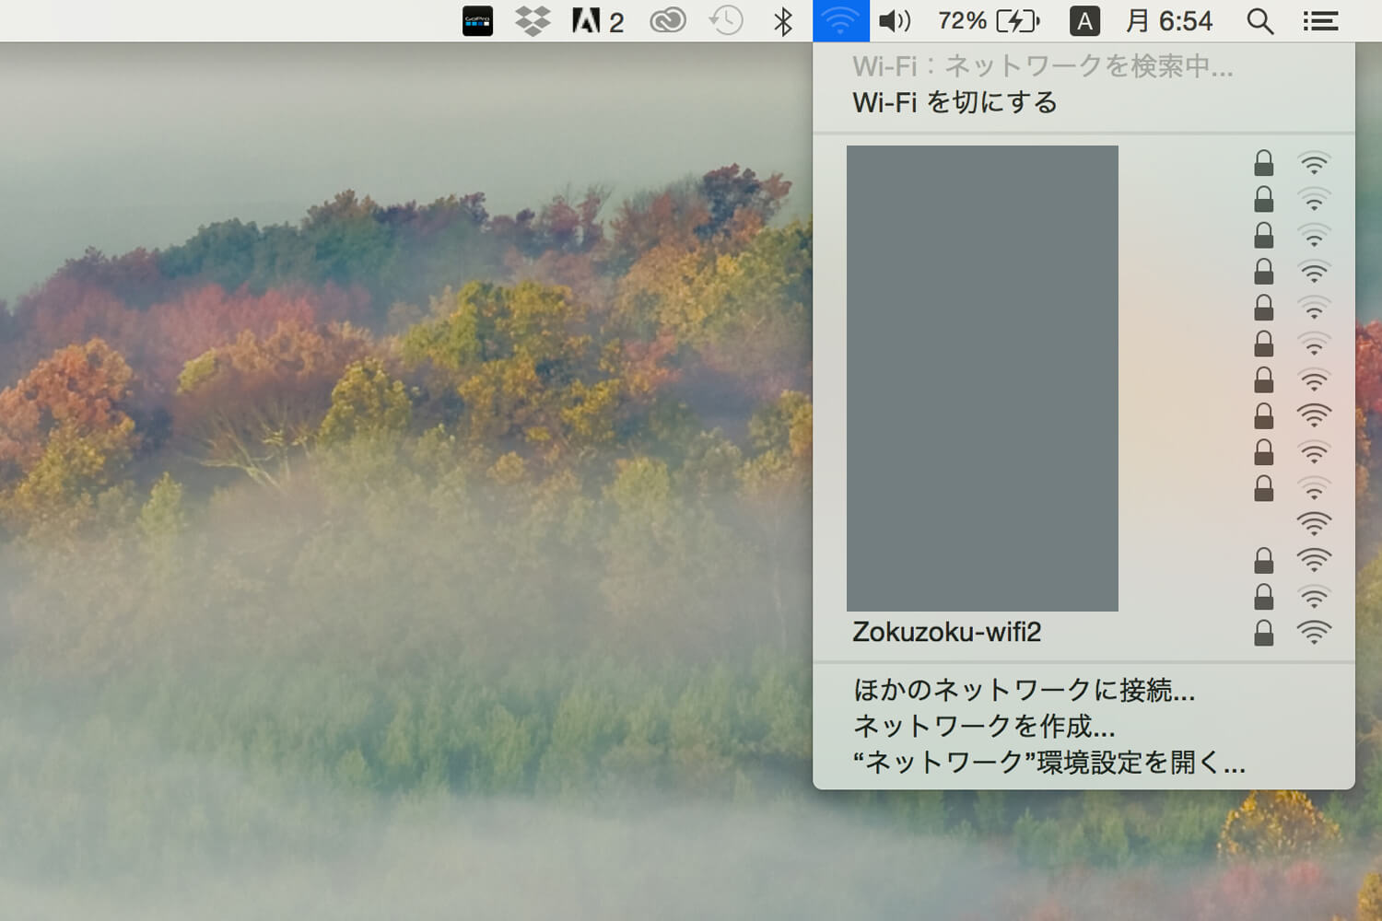Image resolution: width=1382 pixels, height=921 pixels.
Task: Open the Time Machine status icon
Action: click(x=725, y=20)
